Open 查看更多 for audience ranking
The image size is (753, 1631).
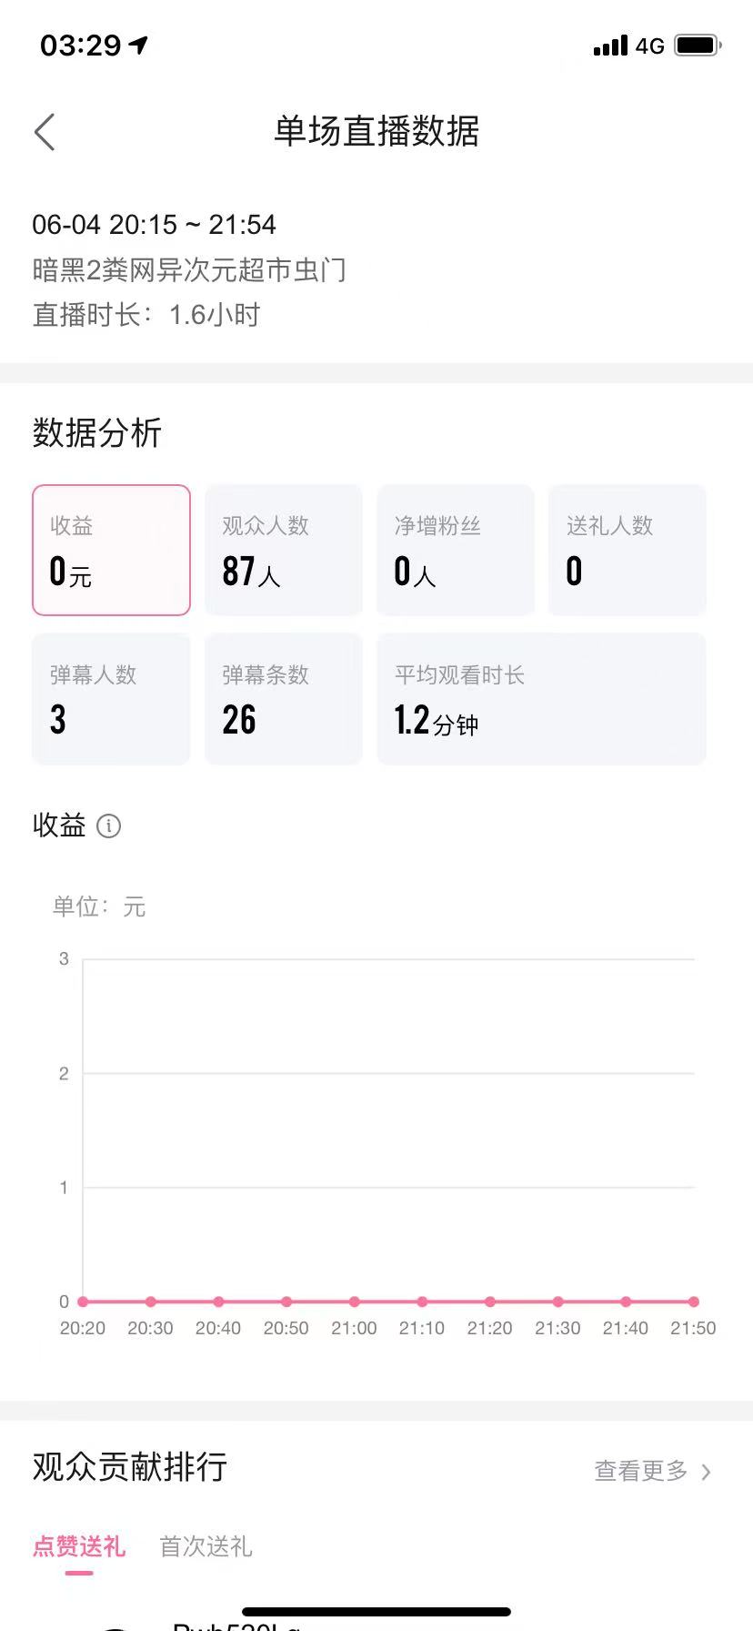click(x=641, y=1471)
